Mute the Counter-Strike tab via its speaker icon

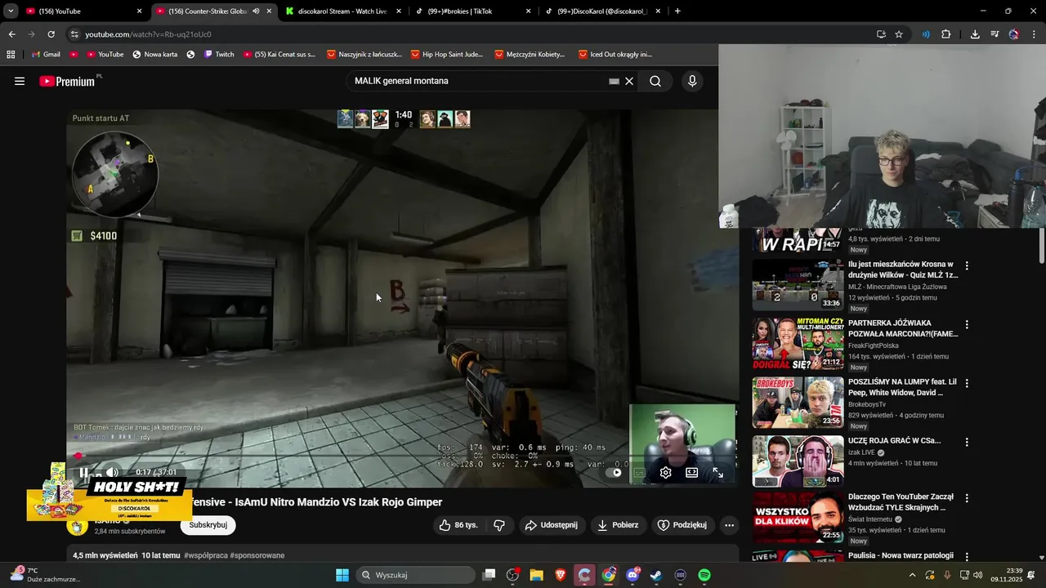pos(256,11)
